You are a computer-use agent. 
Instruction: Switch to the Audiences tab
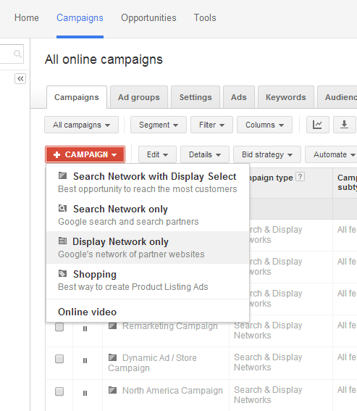[337, 97]
